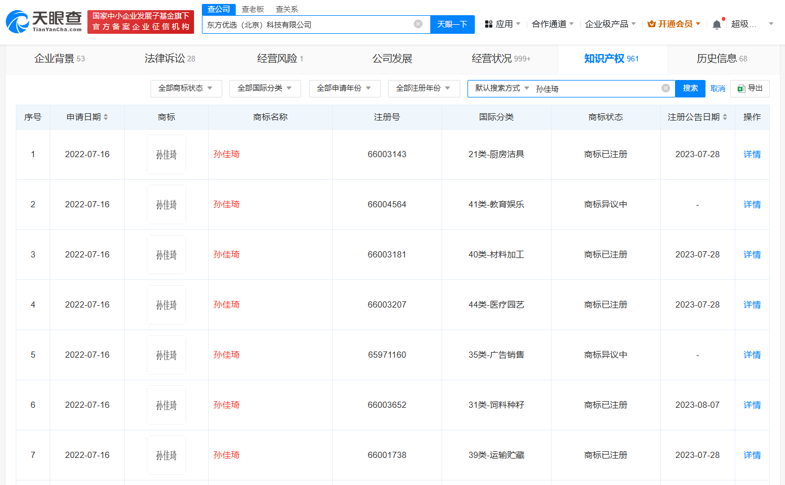Clear the company name field using its X icon
The image size is (785, 485).
coord(418,23)
